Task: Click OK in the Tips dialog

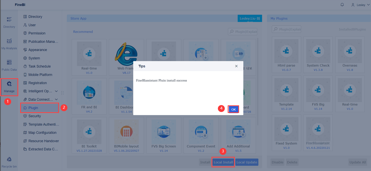Action: [233, 109]
